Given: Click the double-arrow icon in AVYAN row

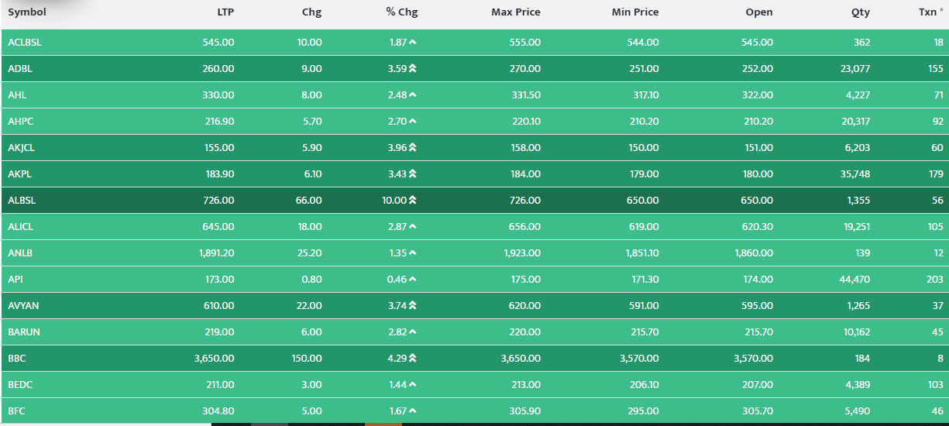Looking at the screenshot, I should tap(413, 306).
